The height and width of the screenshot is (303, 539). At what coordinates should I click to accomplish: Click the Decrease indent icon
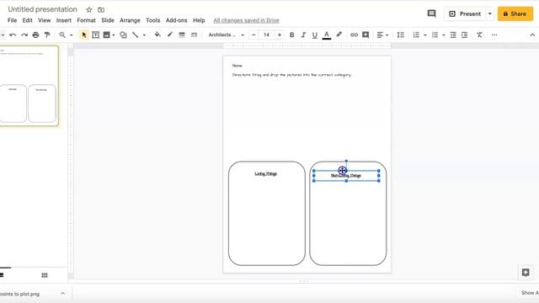[453, 35]
